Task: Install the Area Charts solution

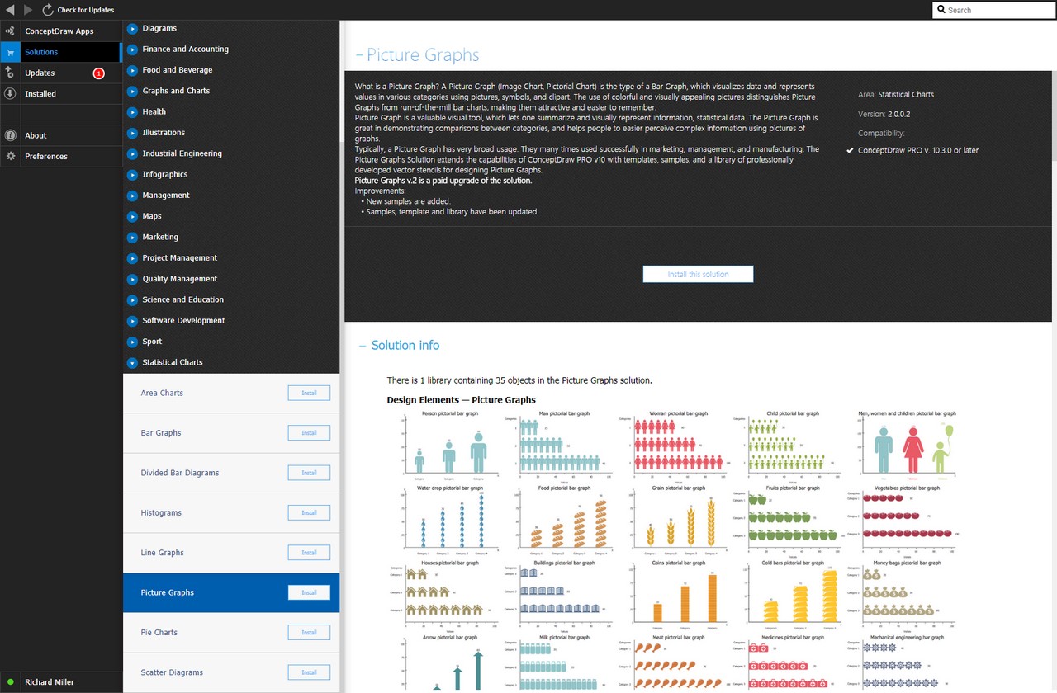Action: (x=309, y=393)
